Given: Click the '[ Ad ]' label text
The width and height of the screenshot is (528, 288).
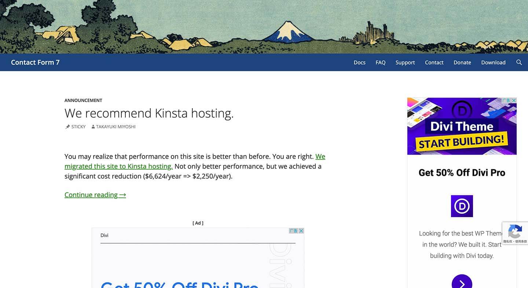Looking at the screenshot, I should 198,223.
